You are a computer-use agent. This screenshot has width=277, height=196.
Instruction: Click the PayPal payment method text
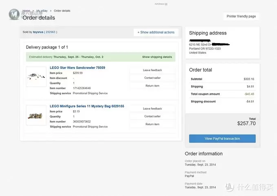pyautogui.click(x=189, y=176)
